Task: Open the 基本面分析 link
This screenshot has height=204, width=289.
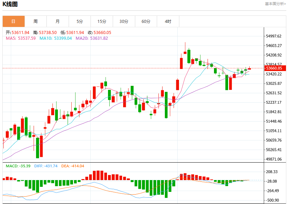Action: (x=275, y=4)
